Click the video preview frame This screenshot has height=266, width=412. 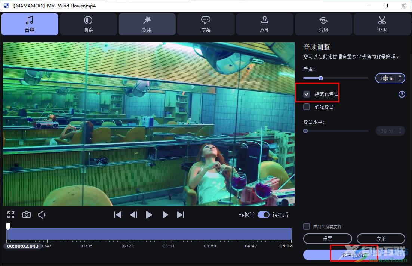[x=149, y=124]
